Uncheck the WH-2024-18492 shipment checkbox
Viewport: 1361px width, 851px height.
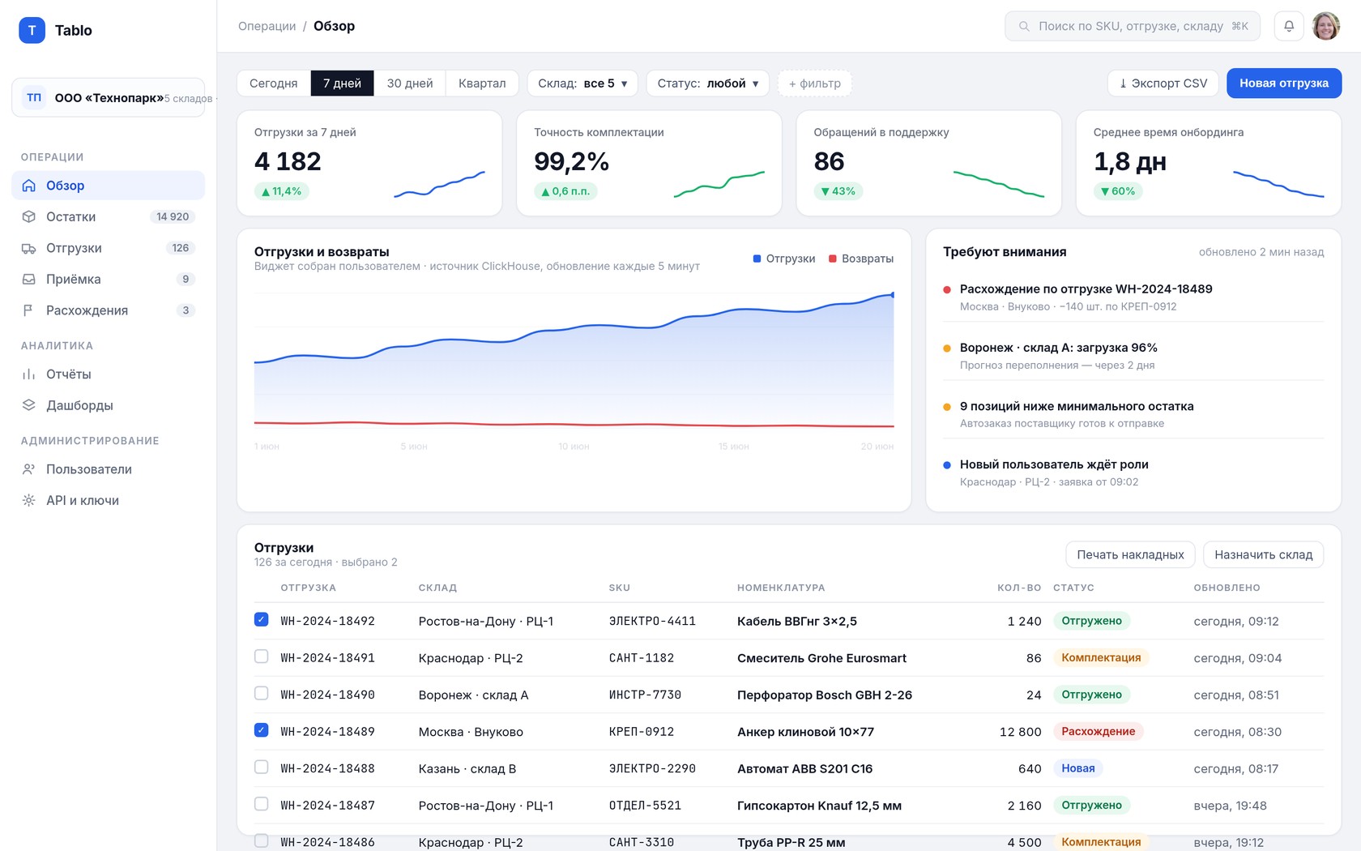click(x=261, y=619)
